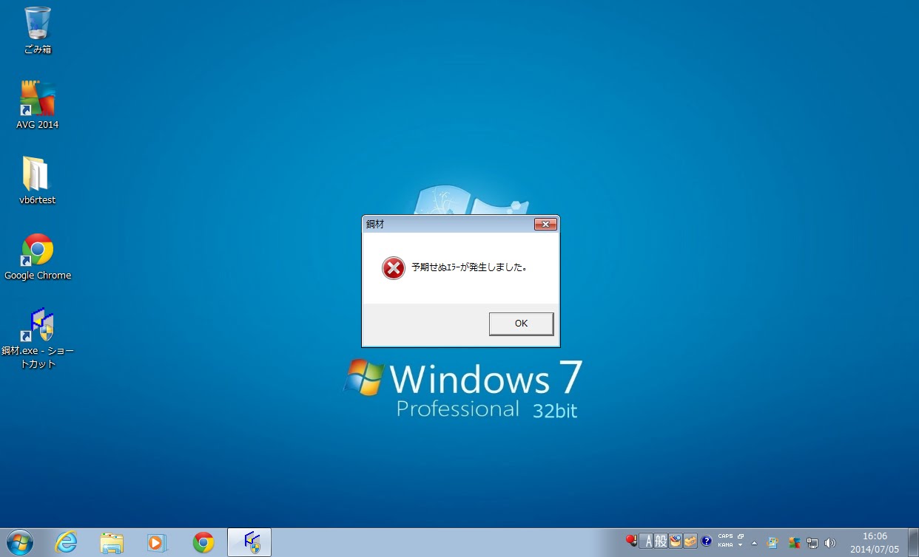Click the Show desktop button at taskbar end
Image resolution: width=919 pixels, height=557 pixels.
tap(913, 542)
